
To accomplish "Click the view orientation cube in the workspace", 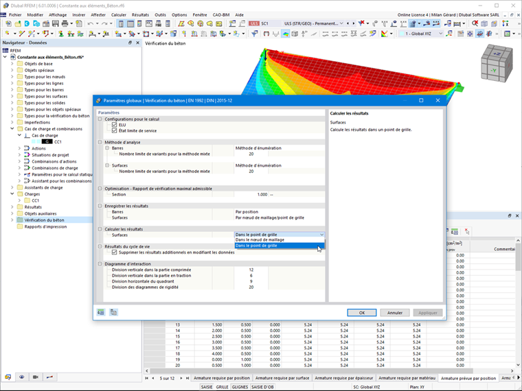I will [497, 63].
